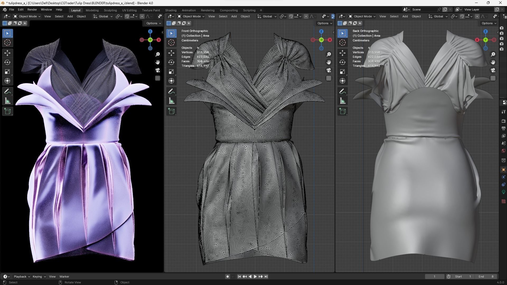Enable Set selection mode in left viewport

[x=5, y=23]
